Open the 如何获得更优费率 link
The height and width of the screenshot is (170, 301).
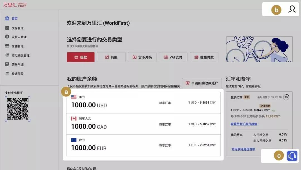pos(243,149)
